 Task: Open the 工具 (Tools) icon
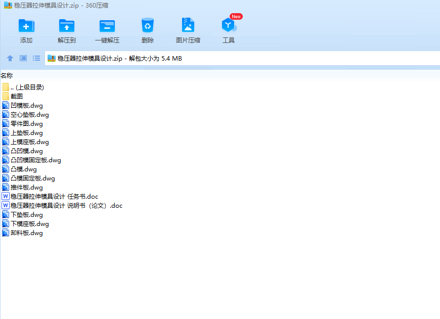click(229, 25)
